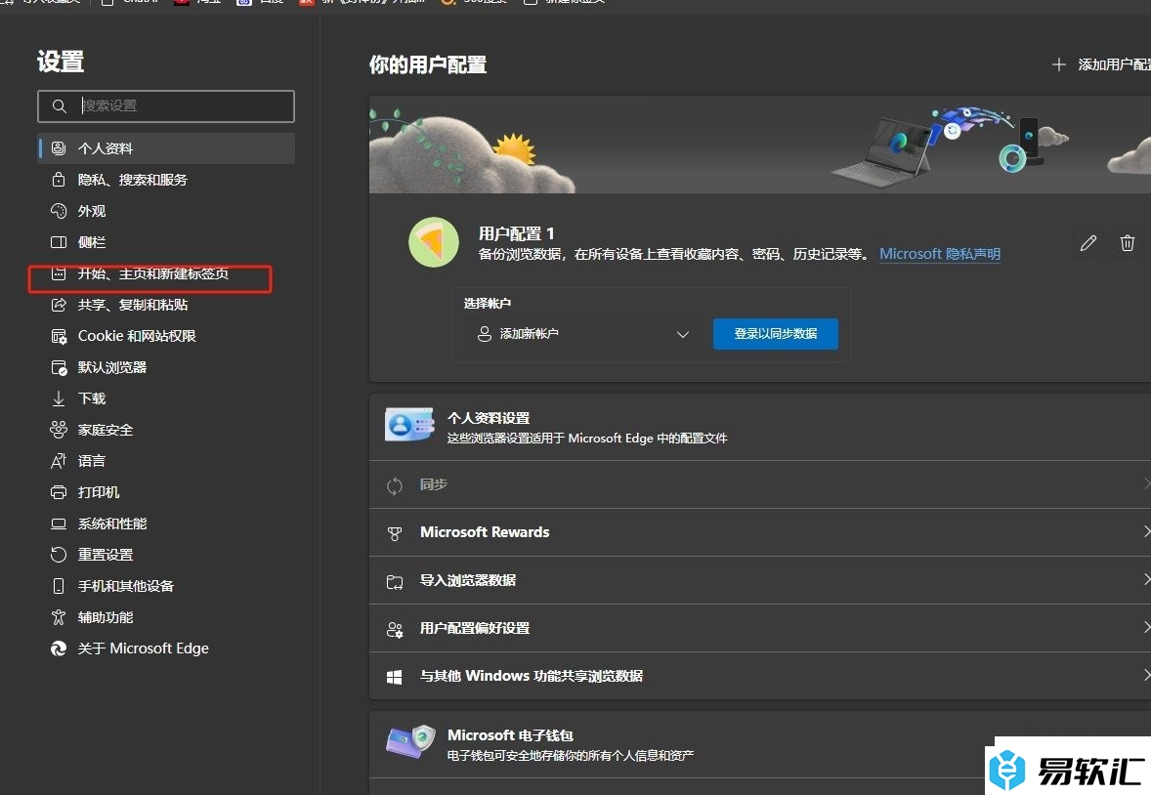The image size is (1151, 795).
Task: Click the 用户配置 1 avatar picture
Action: click(x=434, y=242)
